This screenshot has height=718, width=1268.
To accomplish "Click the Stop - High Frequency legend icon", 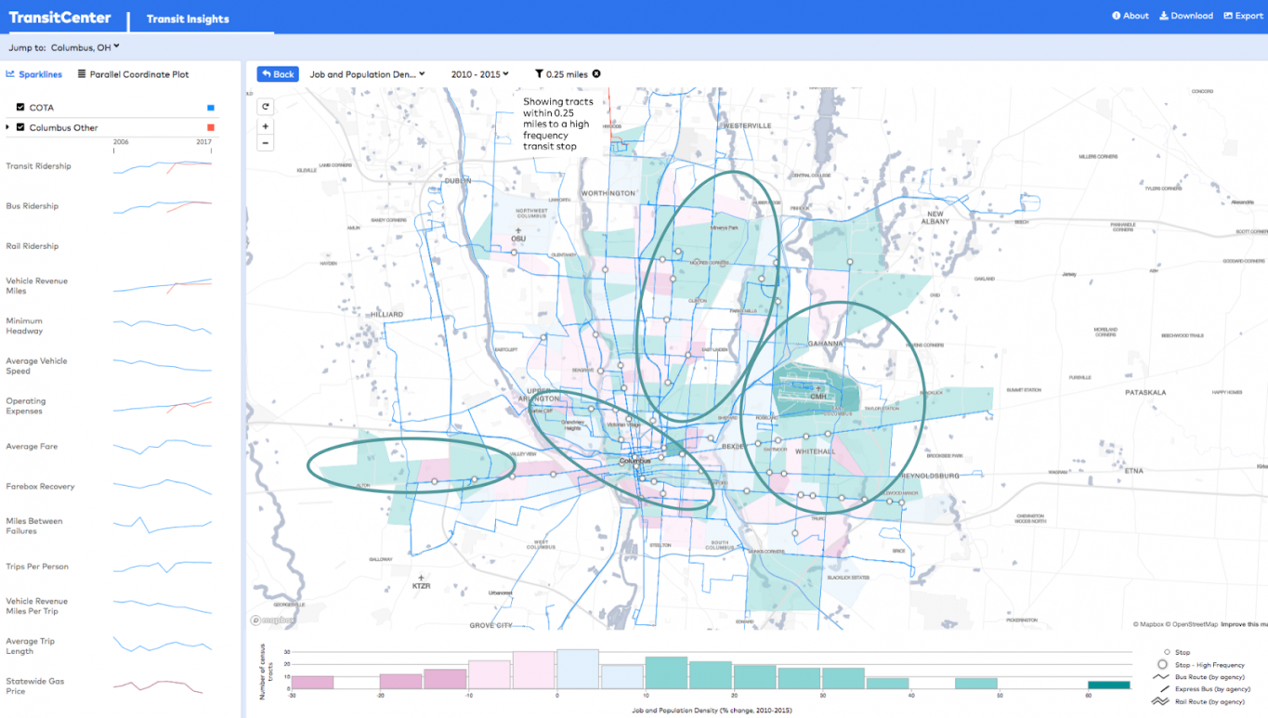I will (1162, 665).
